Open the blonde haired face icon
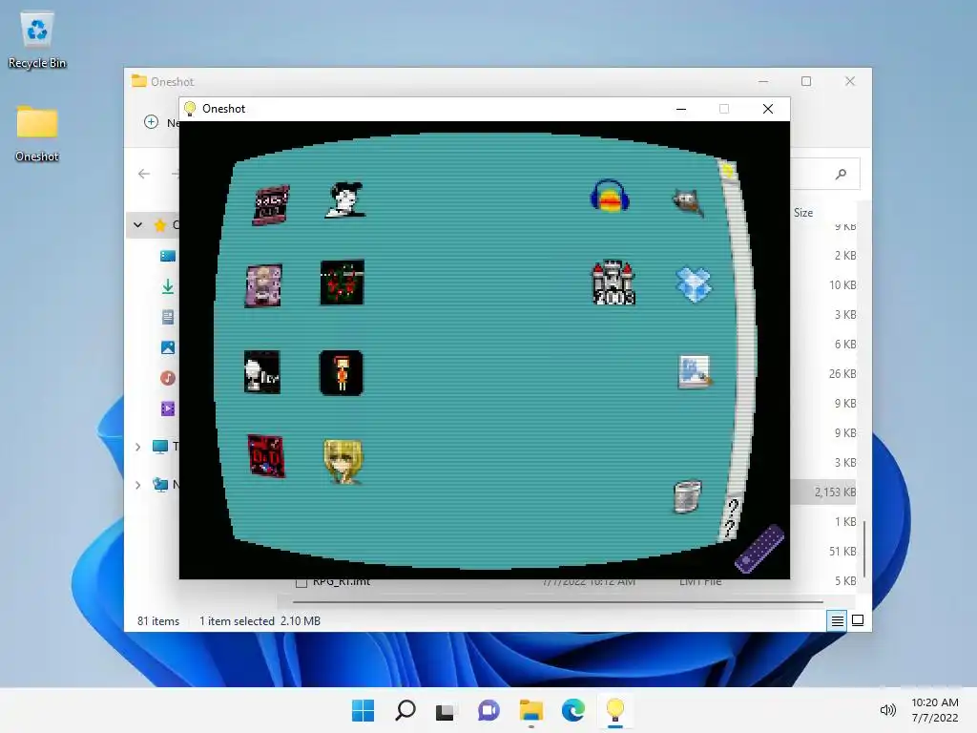 [343, 462]
